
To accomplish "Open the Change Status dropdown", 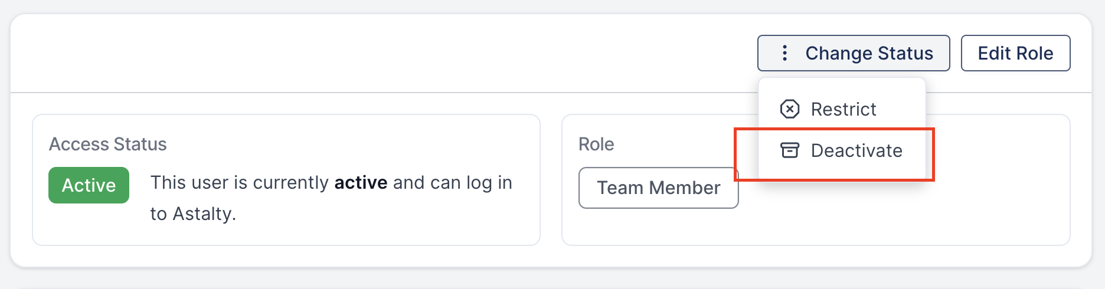I will click(x=853, y=53).
